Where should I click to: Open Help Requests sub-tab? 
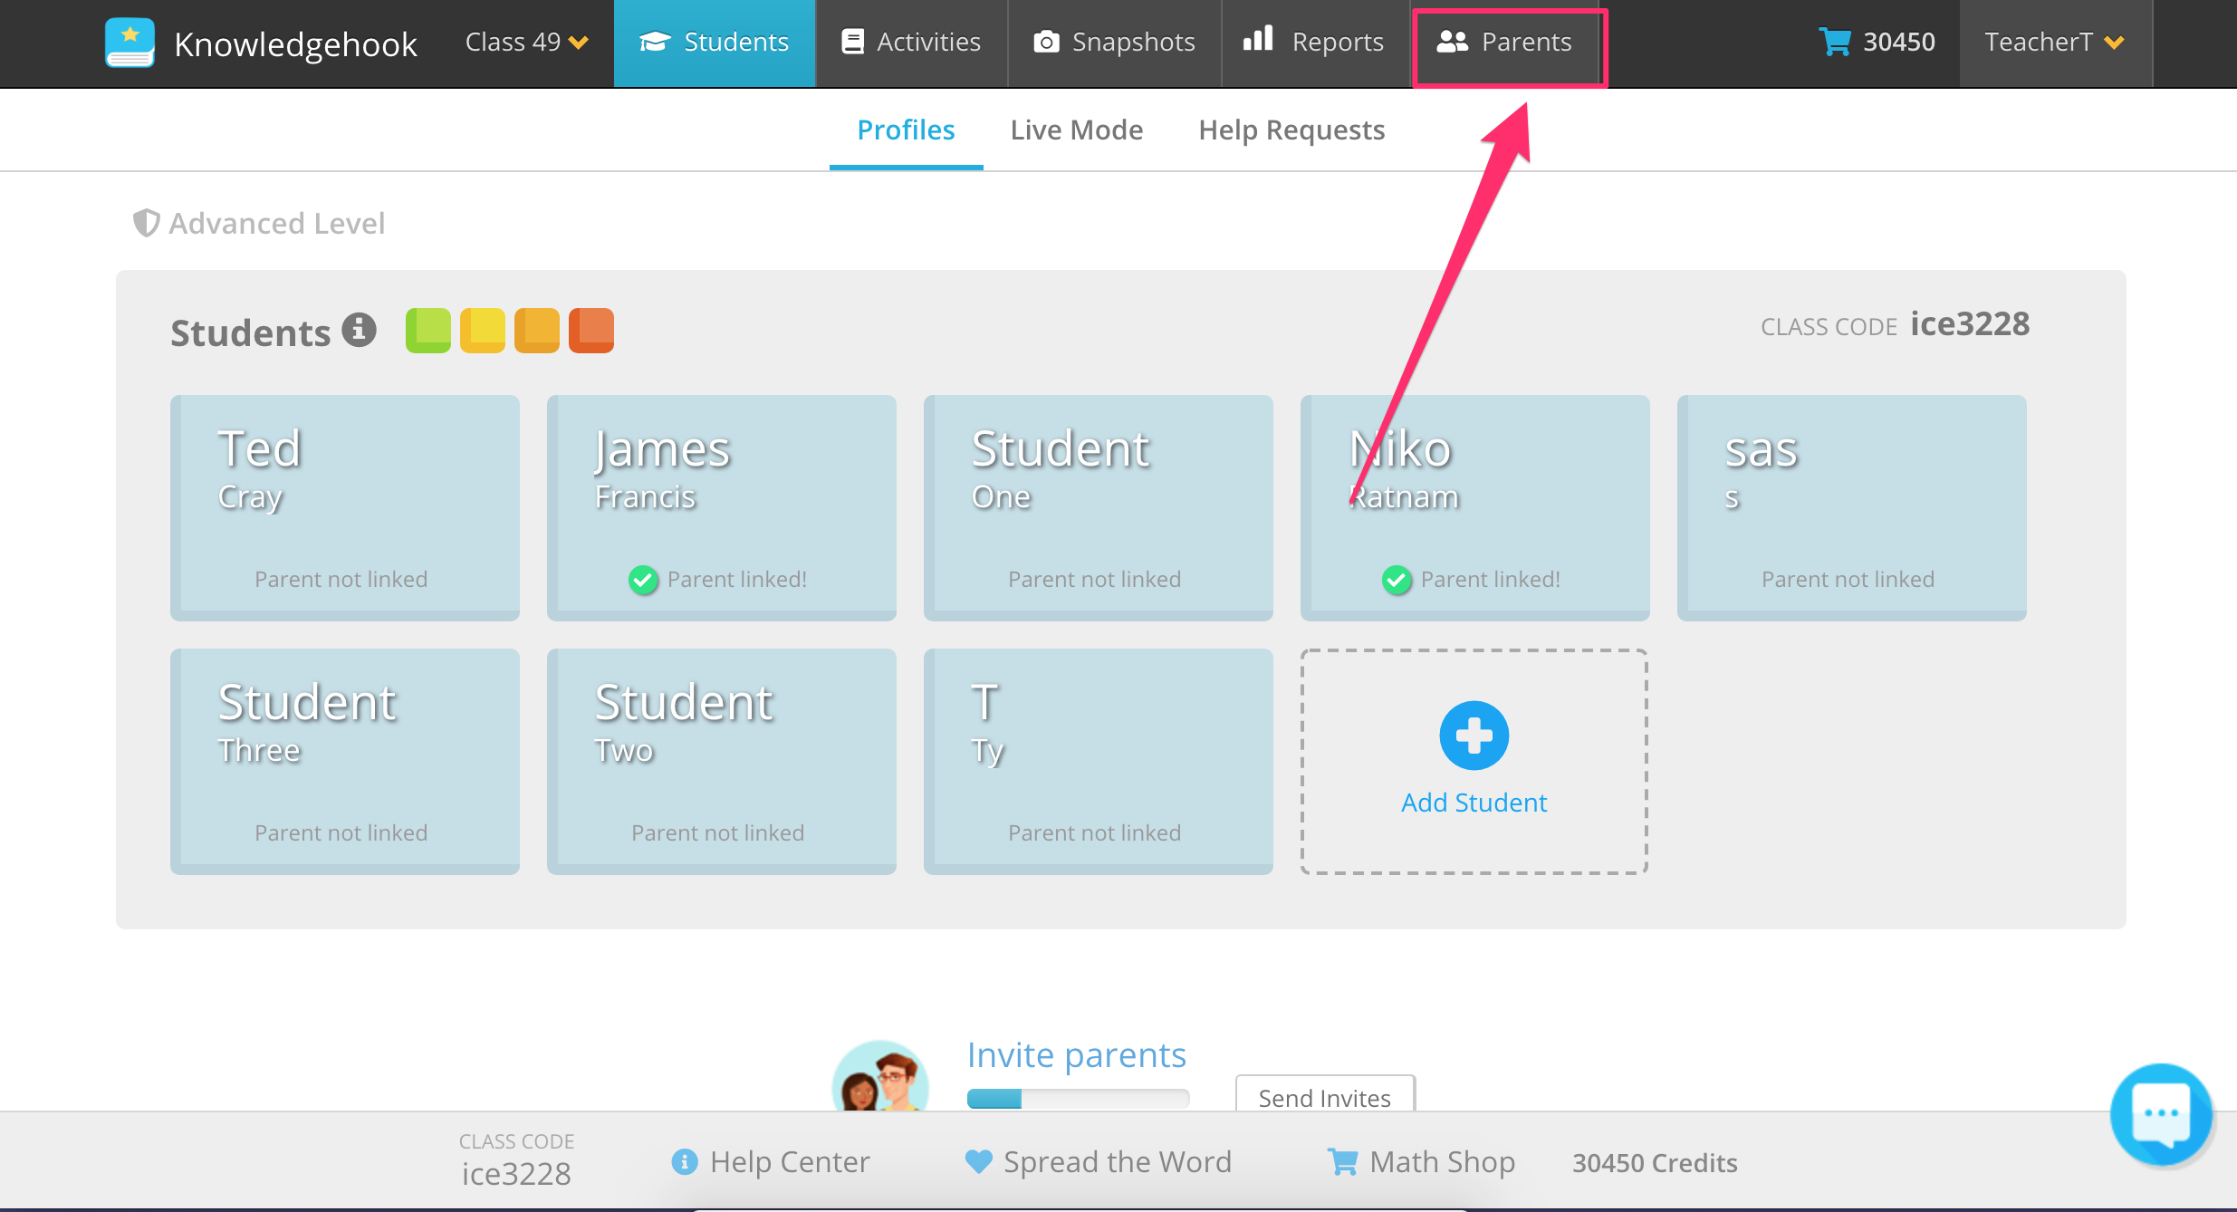(x=1291, y=130)
